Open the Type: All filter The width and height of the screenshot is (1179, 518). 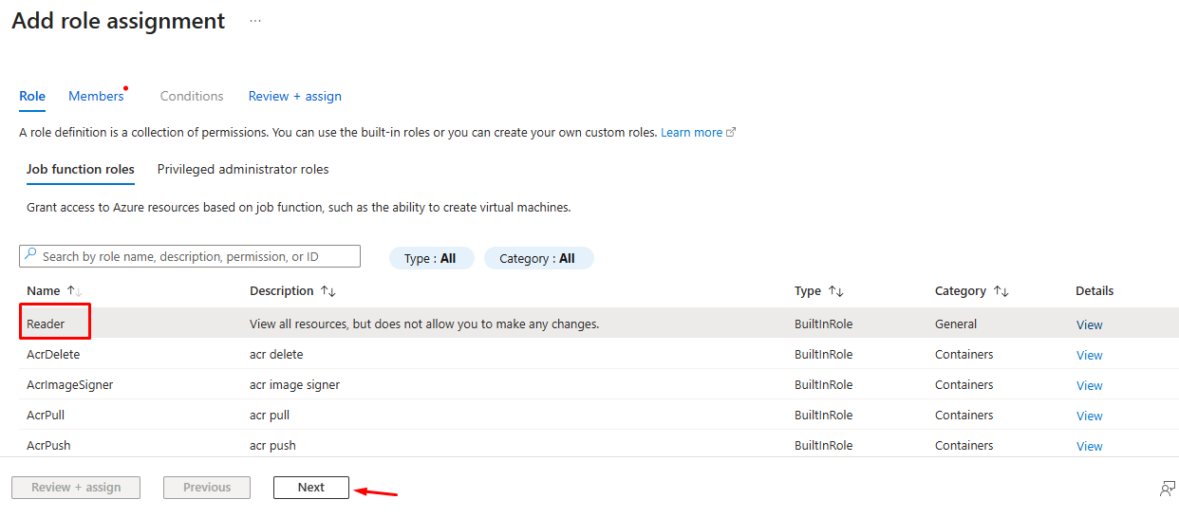[431, 258]
